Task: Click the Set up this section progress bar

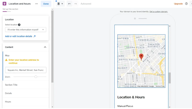Action: pos(7,12)
